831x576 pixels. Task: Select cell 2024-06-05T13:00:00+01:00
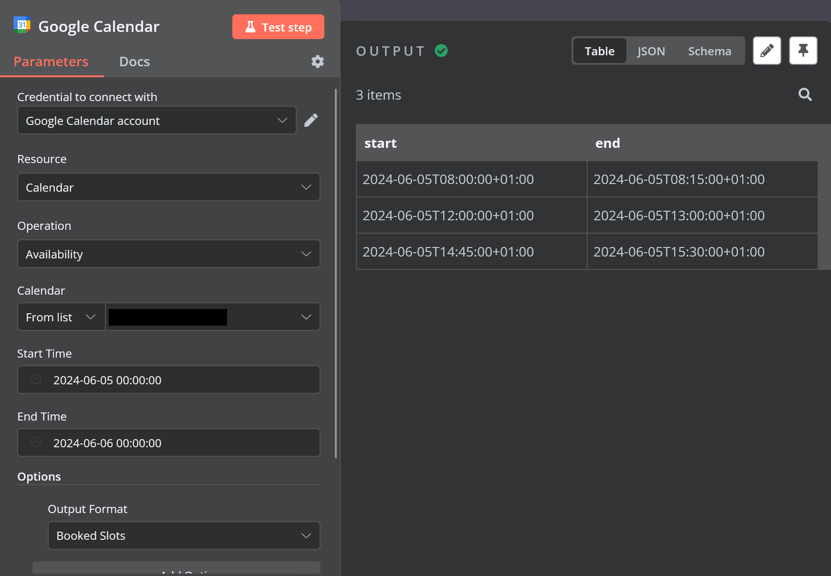[703, 216]
